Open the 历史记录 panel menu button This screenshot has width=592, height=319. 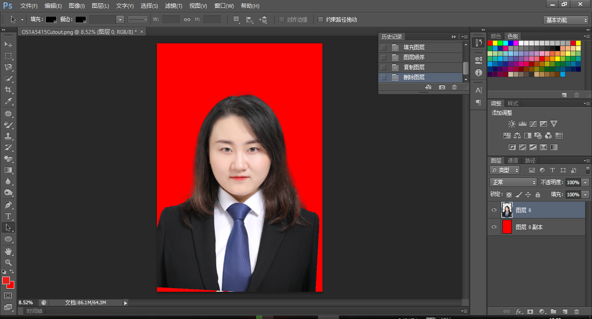(x=464, y=36)
